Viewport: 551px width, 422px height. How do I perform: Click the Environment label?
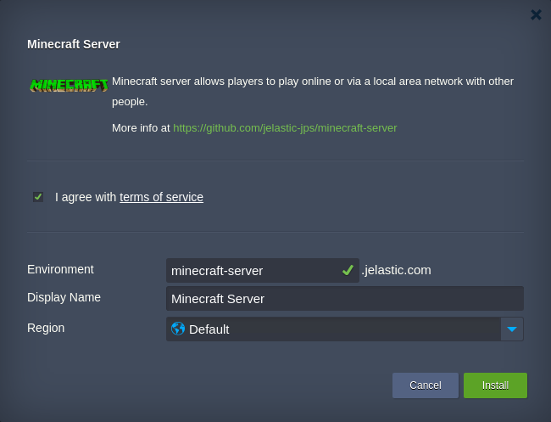tap(60, 269)
